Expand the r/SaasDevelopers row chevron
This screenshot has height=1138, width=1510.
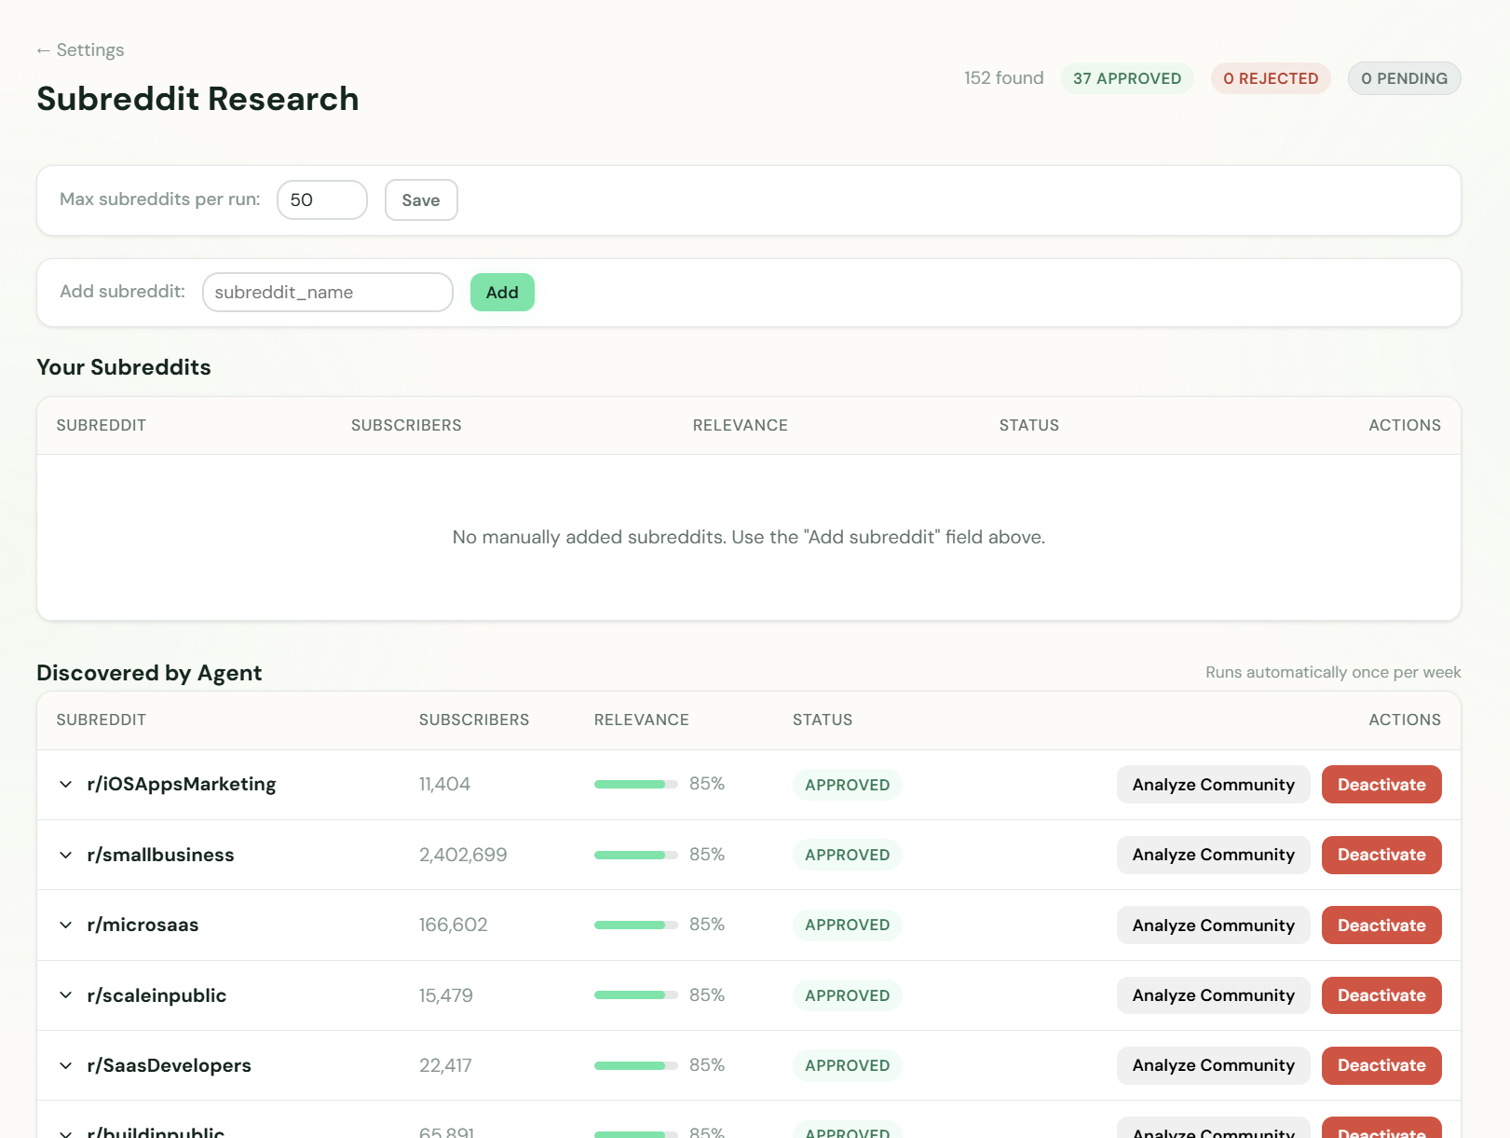tap(65, 1065)
